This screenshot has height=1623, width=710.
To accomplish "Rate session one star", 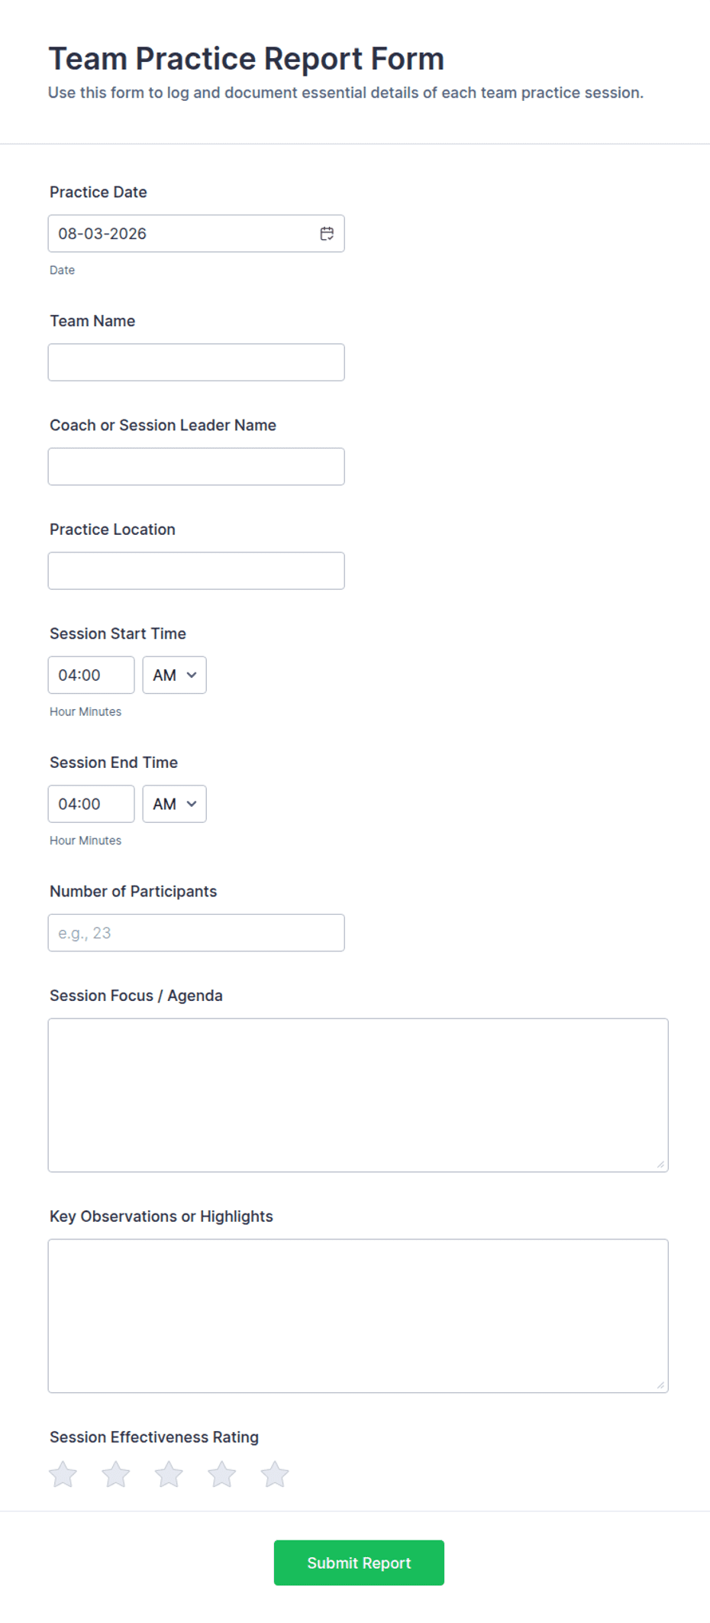I will pyautogui.click(x=63, y=1474).
